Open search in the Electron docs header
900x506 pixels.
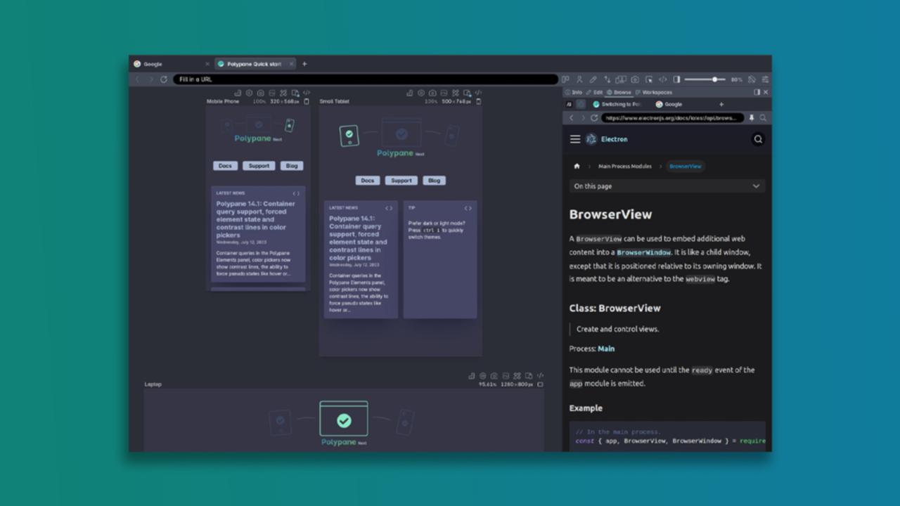(x=758, y=139)
